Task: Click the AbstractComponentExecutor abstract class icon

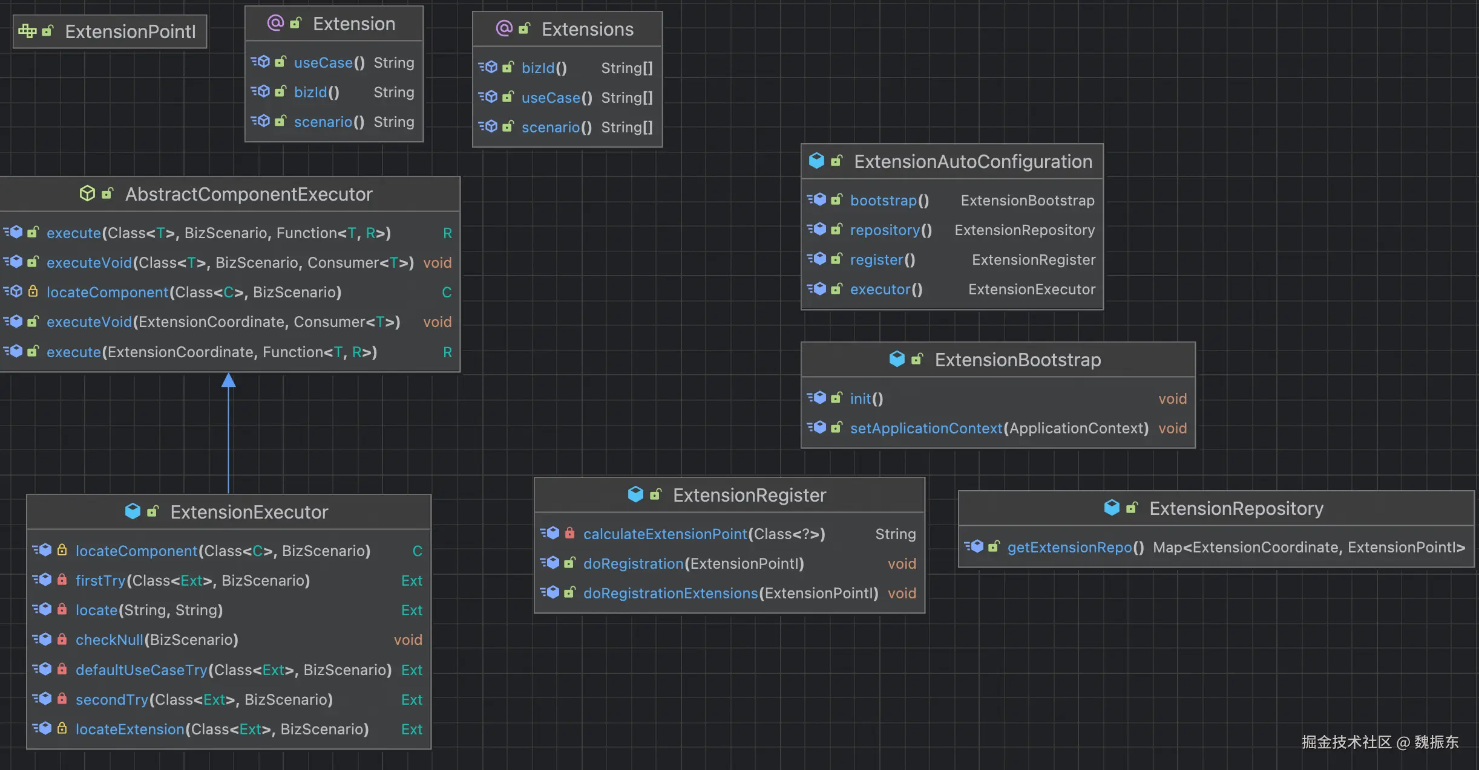Action: (x=87, y=193)
